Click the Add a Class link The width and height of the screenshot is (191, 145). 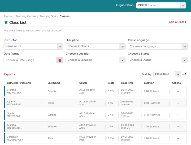point(177,22)
